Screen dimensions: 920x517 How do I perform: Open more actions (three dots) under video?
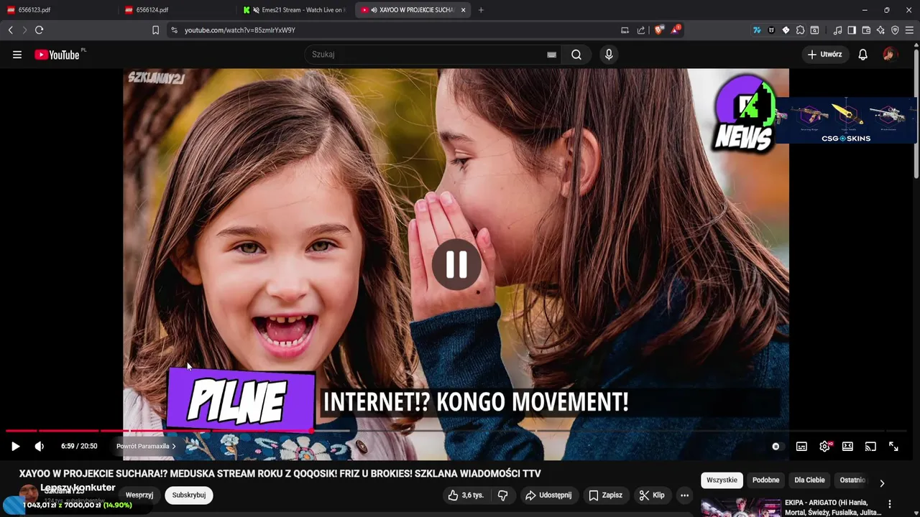tap(684, 495)
